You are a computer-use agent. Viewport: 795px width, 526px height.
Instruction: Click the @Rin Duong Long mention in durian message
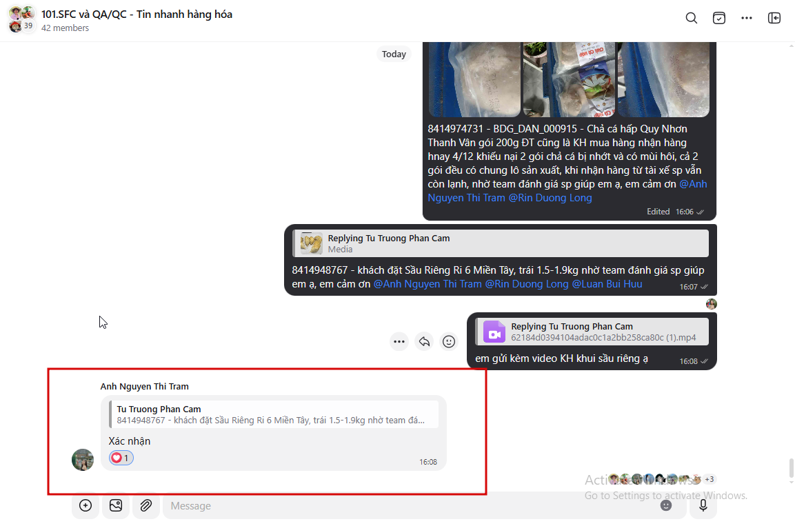[x=526, y=284]
